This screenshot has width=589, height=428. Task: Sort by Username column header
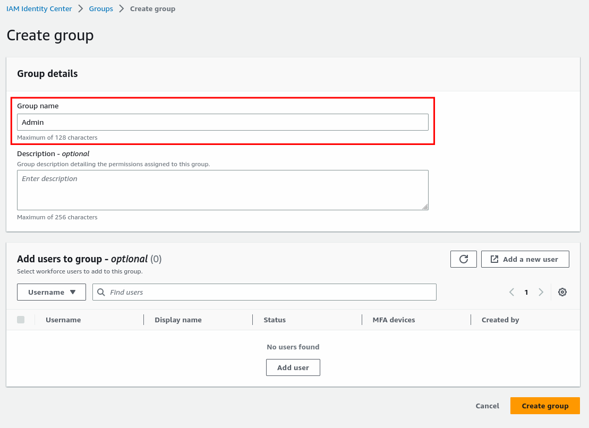click(x=63, y=320)
